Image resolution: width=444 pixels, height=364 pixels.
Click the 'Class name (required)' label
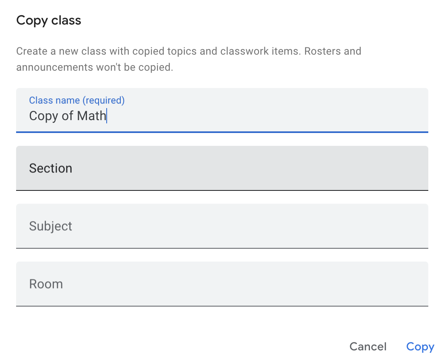[x=77, y=100]
